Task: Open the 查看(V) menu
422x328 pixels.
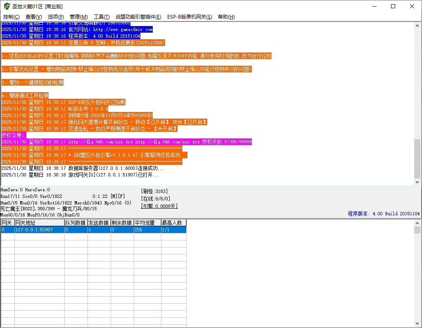Action: 33,17
